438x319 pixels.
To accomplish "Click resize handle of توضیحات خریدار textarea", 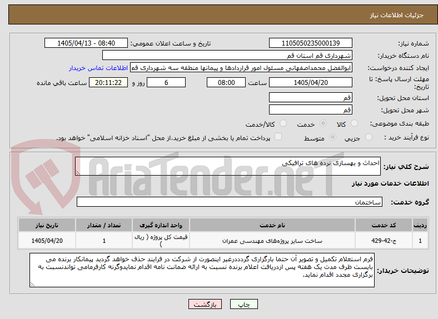I will tap(32, 285).
